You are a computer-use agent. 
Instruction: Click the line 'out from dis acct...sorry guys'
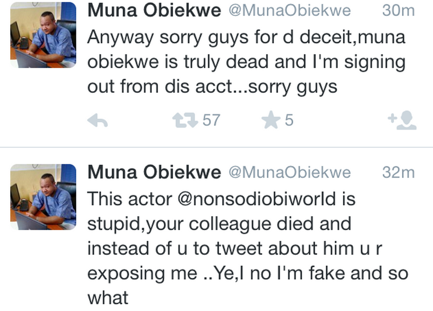pyautogui.click(x=212, y=87)
